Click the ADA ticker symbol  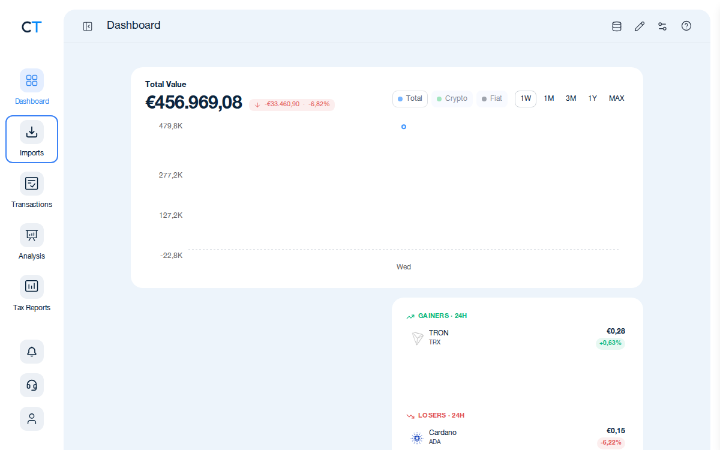[435, 442]
